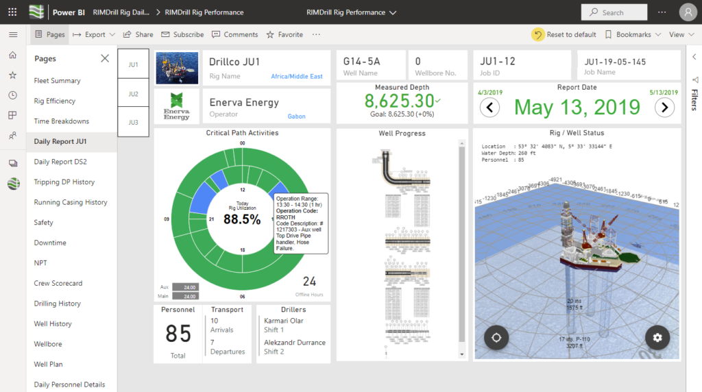Select the JU3 rig tab

134,122
